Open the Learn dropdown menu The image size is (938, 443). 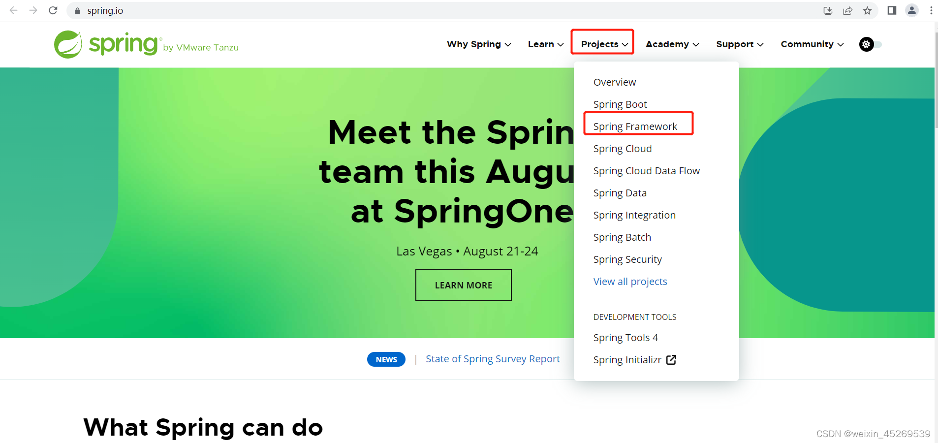pos(545,44)
